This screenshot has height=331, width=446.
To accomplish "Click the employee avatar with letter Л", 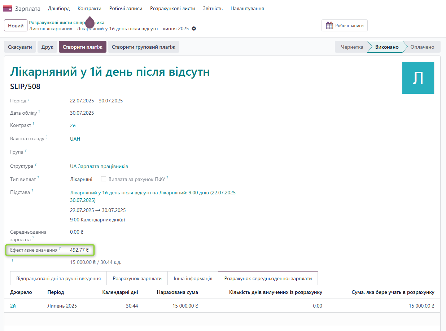I will [x=418, y=78].
